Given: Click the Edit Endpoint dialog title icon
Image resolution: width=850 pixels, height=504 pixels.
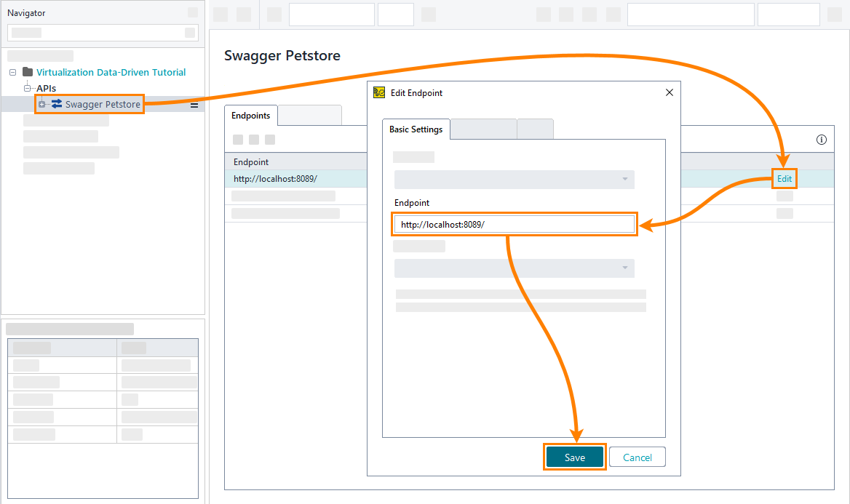Looking at the screenshot, I should 379,92.
